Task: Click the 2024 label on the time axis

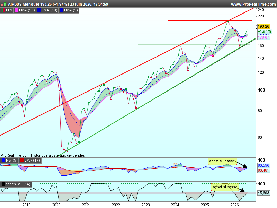Action: (175, 205)
